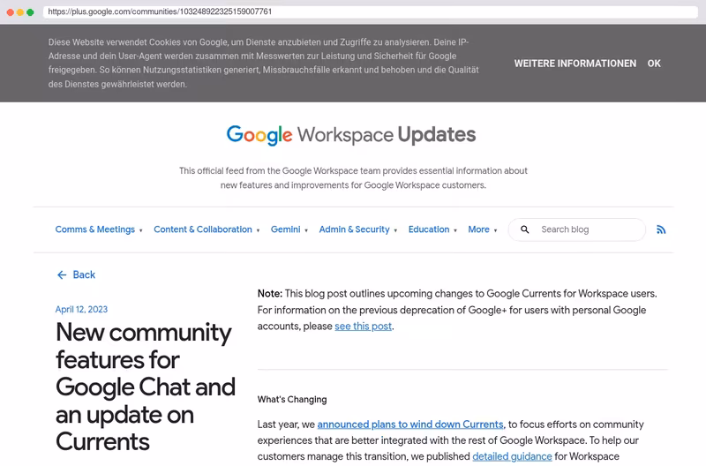Click the green maximize window button
Screen dimensions: 706x466
[x=30, y=12]
